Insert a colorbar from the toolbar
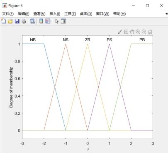This screenshot has width=168, height=153. pos(41,21)
